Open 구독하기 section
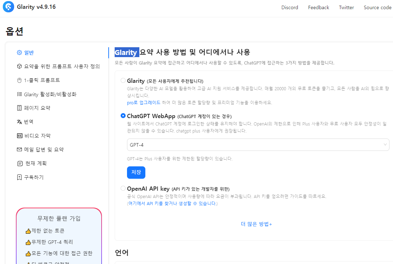The image size is (393, 264). point(34,177)
